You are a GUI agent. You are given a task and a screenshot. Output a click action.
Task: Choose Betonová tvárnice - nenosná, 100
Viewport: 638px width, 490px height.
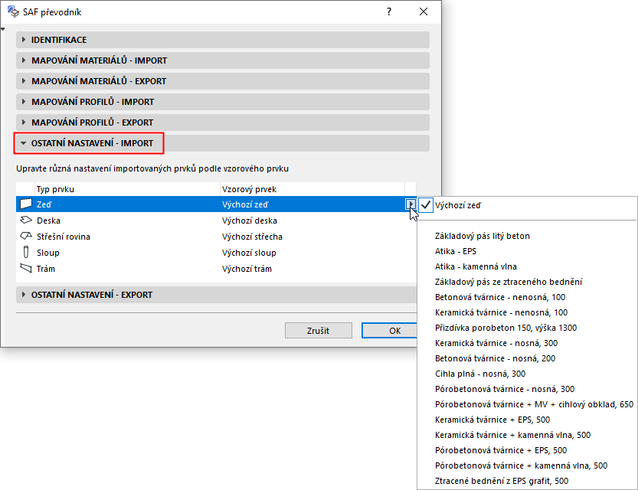click(x=500, y=297)
